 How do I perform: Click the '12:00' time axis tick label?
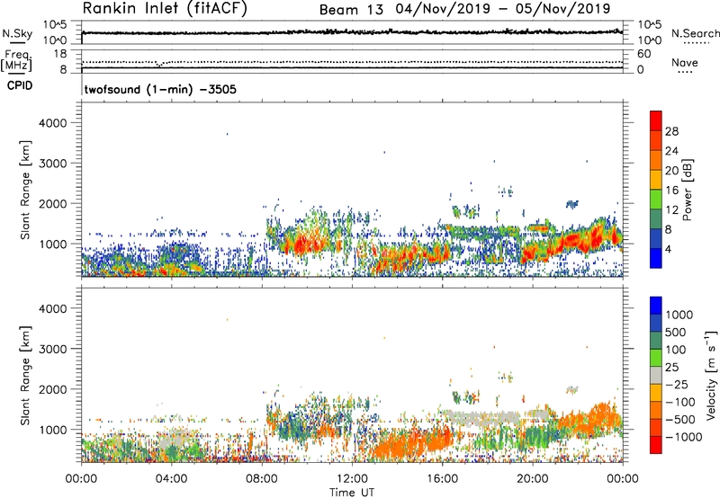(352, 479)
